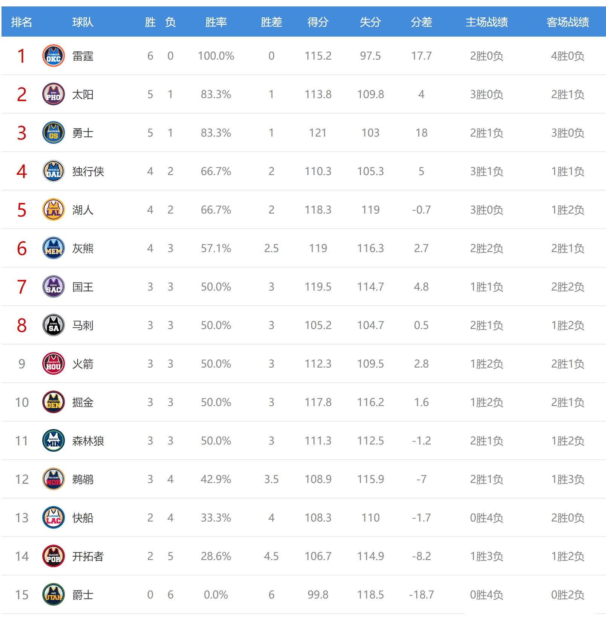Select the 鹈鹕 team row at rank 12
Viewport: 606px width, 637px height.
(304, 479)
